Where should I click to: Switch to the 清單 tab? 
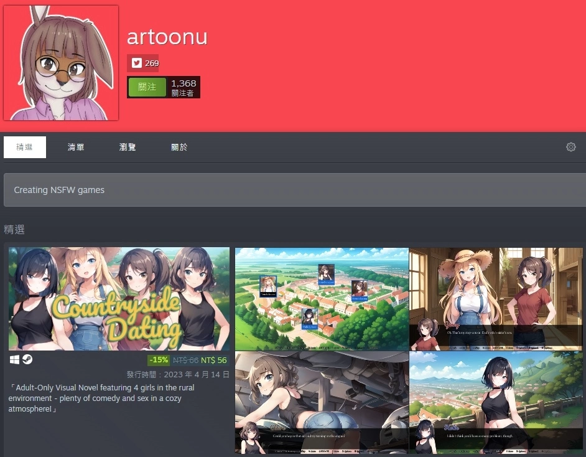76,148
